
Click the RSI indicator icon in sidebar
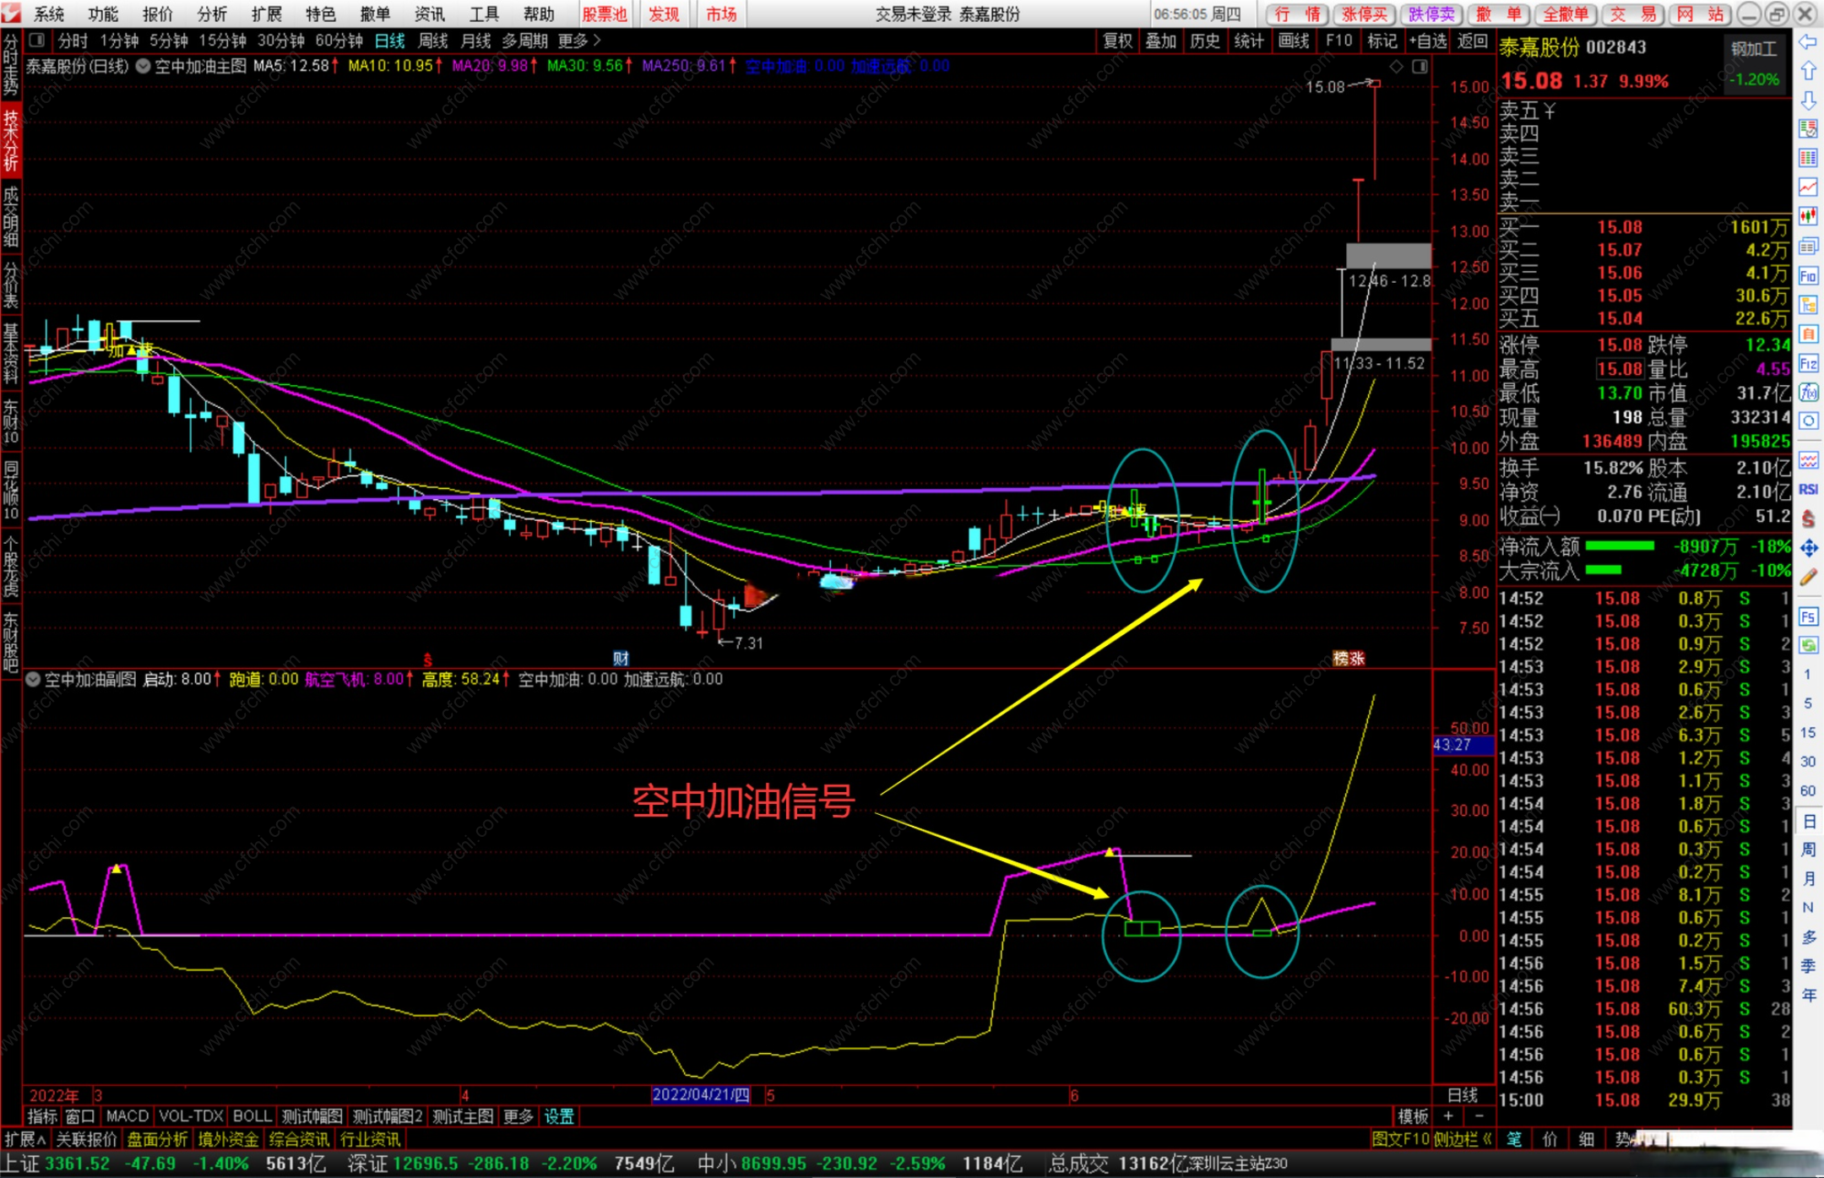click(x=1808, y=490)
